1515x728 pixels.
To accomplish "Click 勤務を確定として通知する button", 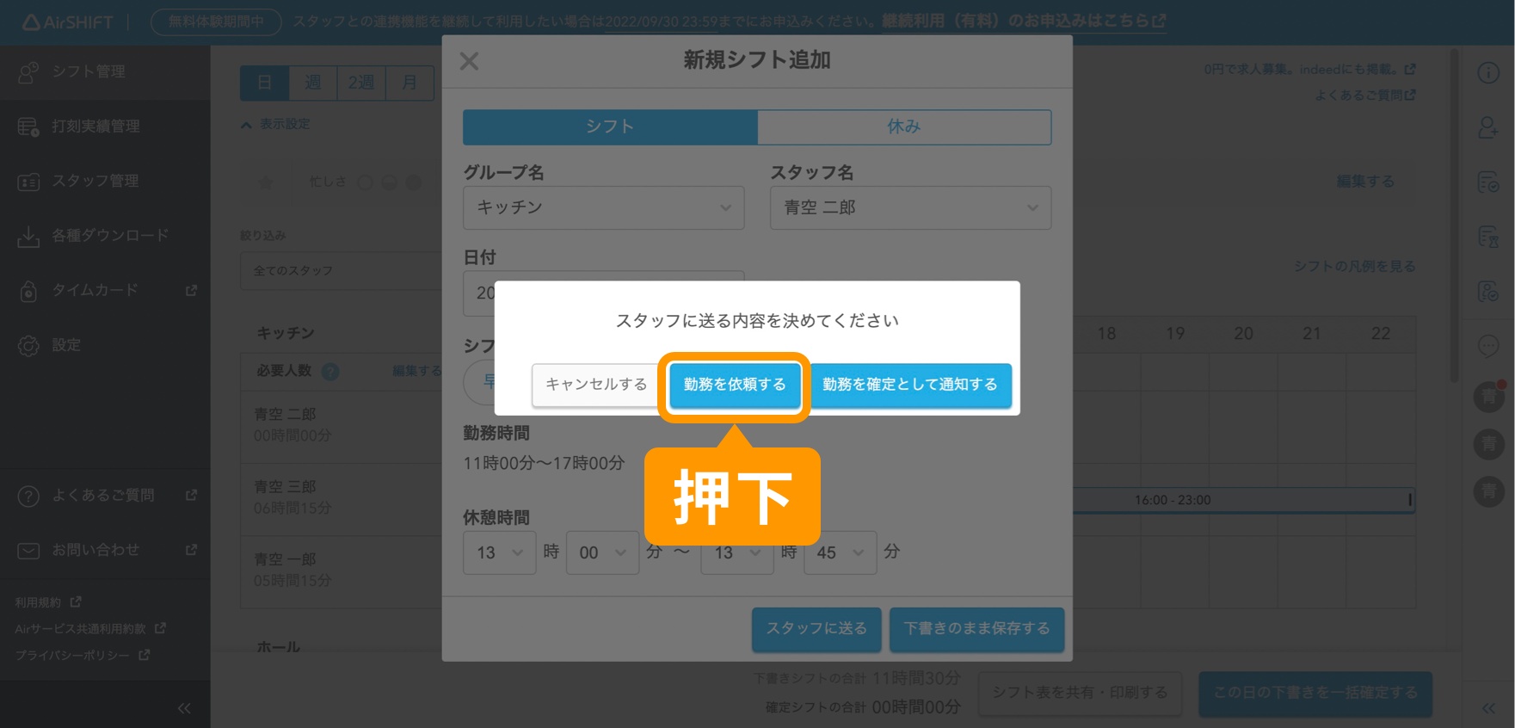I will (910, 385).
